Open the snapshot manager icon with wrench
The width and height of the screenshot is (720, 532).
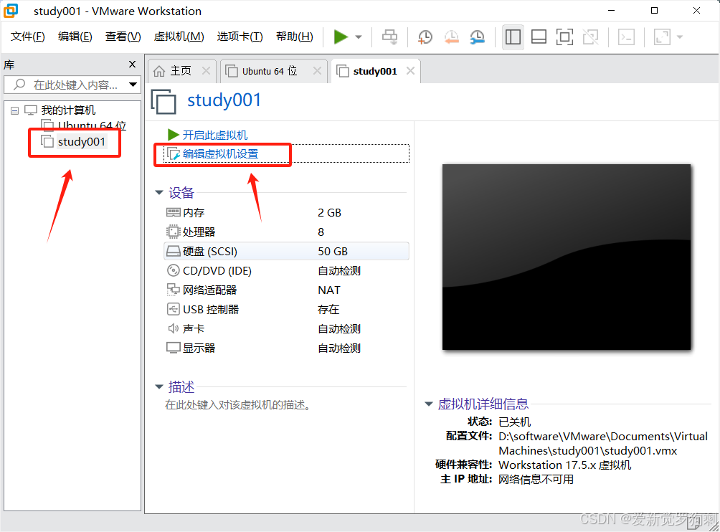(478, 37)
